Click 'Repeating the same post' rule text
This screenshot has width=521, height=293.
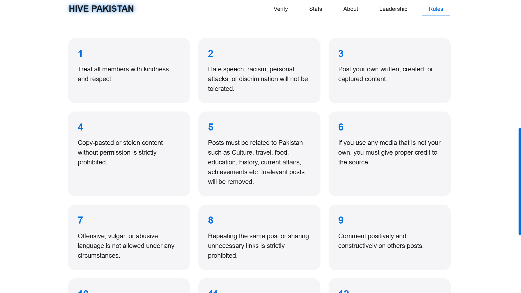(x=258, y=246)
